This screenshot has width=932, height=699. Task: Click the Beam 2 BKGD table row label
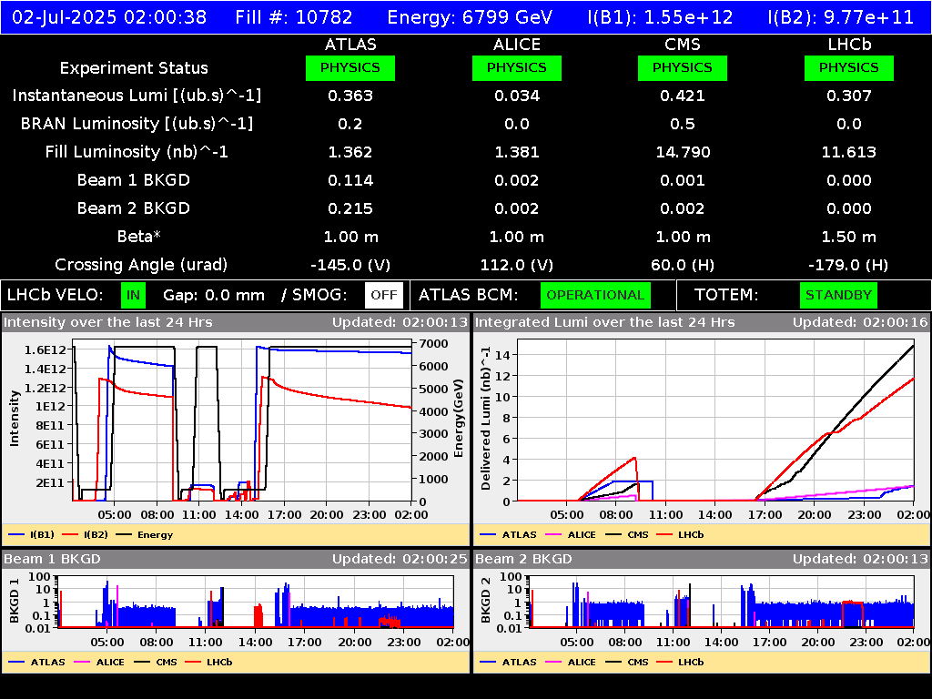click(134, 208)
